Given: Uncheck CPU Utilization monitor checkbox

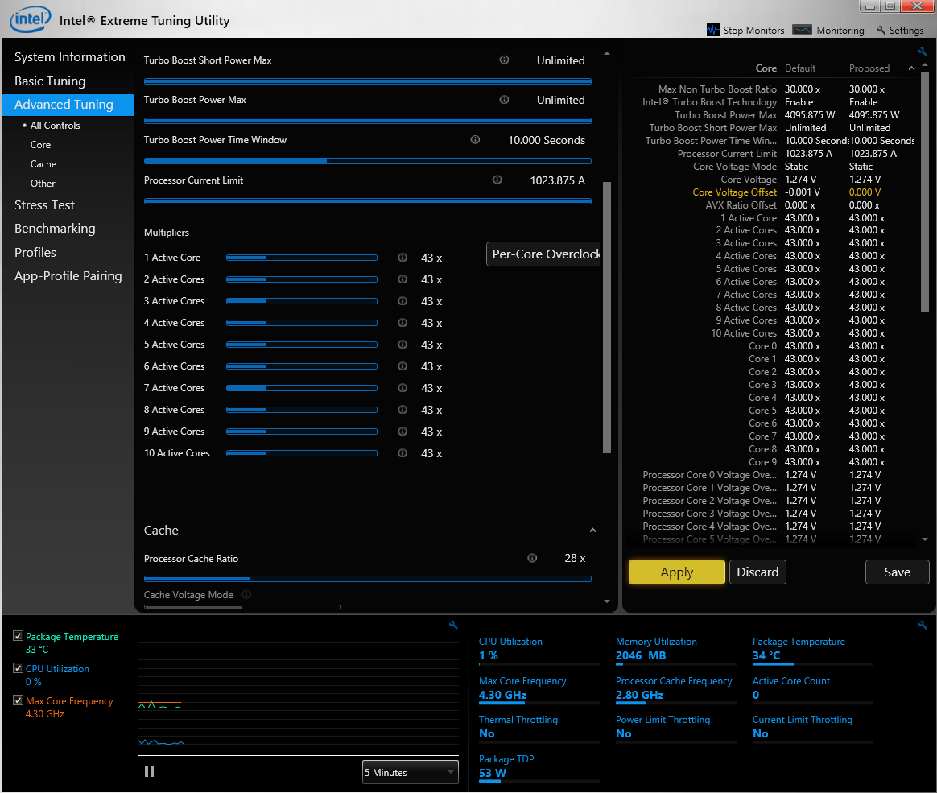Looking at the screenshot, I should coord(18,668).
